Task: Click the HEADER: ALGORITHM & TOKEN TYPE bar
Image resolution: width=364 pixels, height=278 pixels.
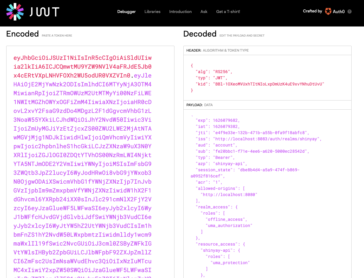Action: [x=267, y=50]
